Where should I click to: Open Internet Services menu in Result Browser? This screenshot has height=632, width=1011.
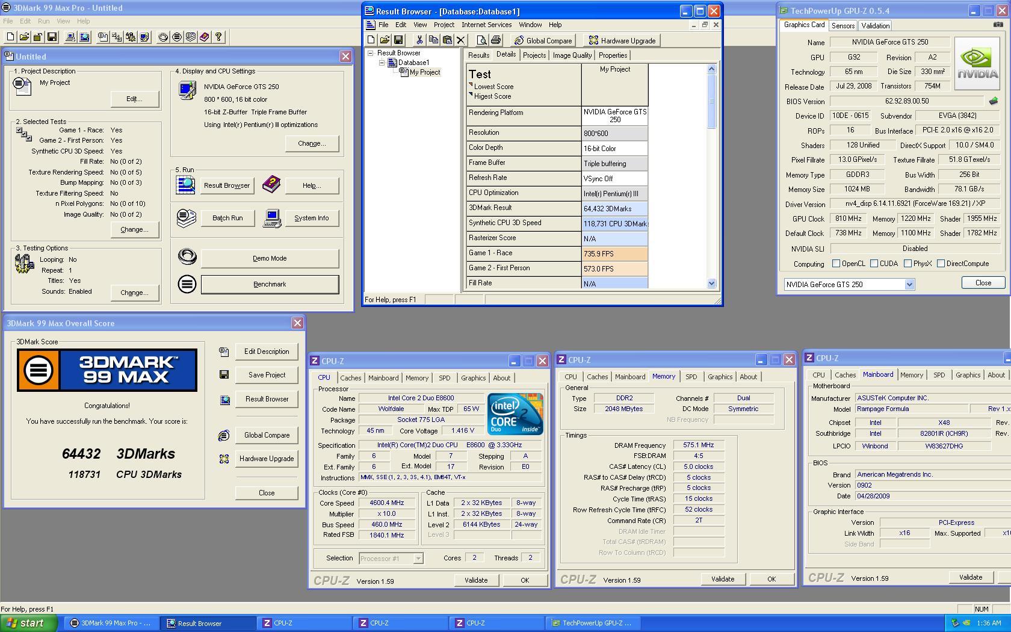pos(486,25)
